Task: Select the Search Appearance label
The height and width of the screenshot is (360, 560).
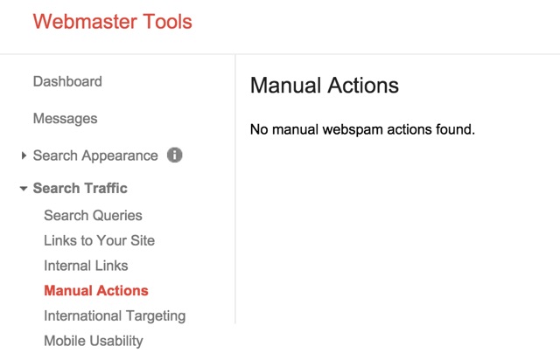Action: point(95,156)
